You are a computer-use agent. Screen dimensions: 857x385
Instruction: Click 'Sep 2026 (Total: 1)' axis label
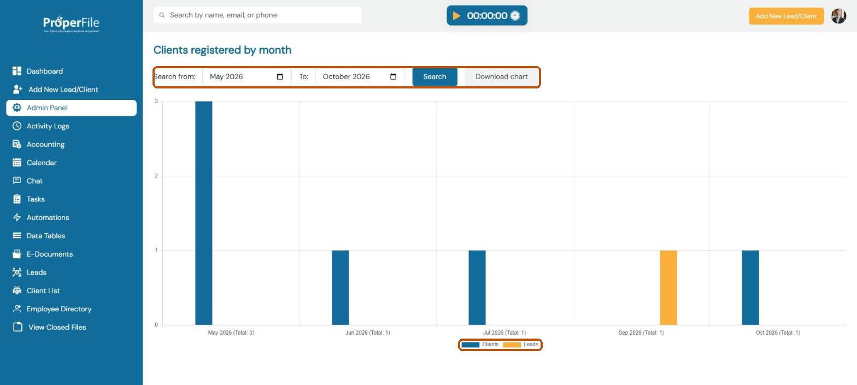coord(641,333)
